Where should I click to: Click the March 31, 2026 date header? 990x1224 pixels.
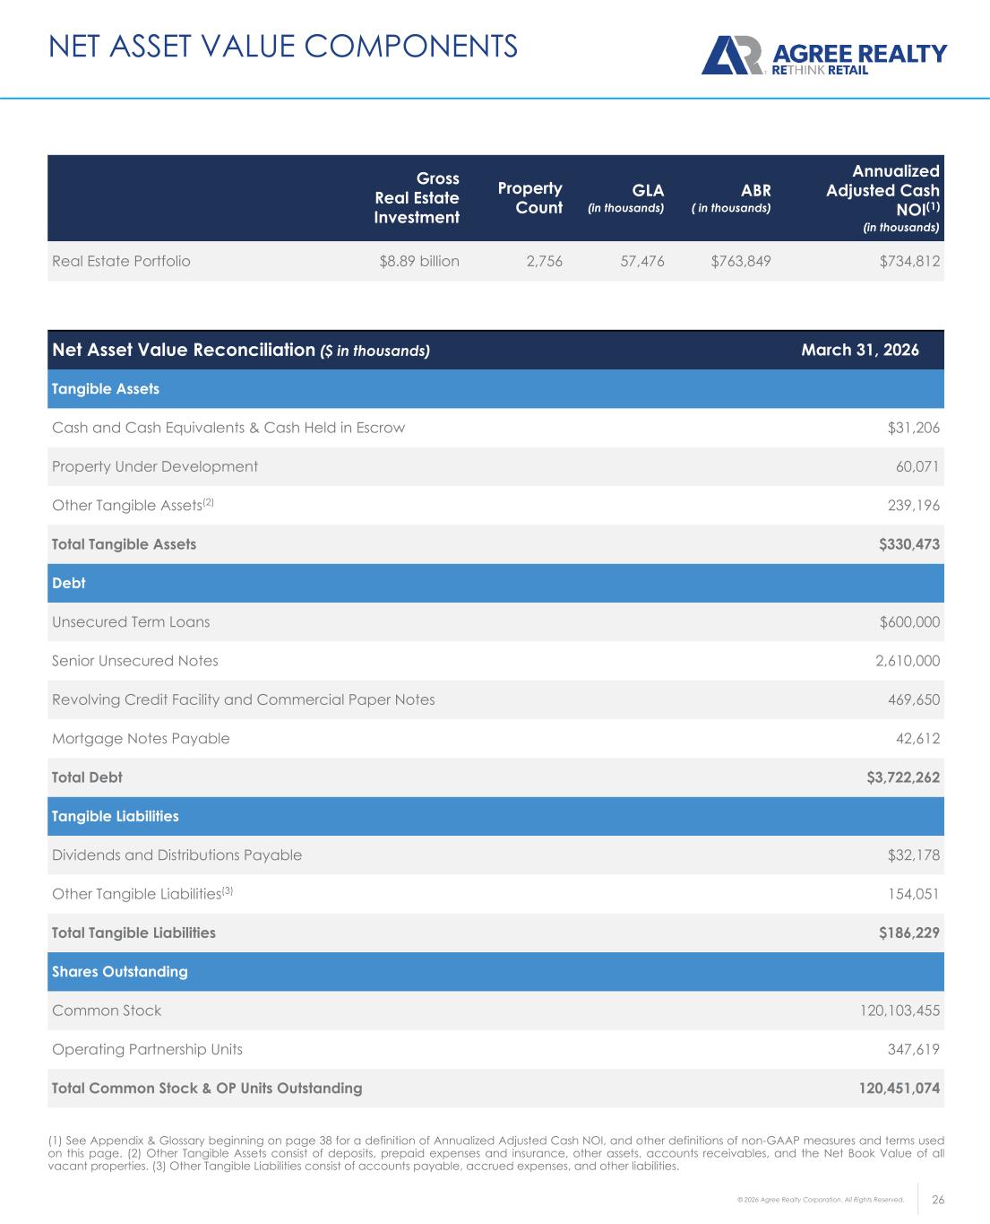click(x=859, y=351)
